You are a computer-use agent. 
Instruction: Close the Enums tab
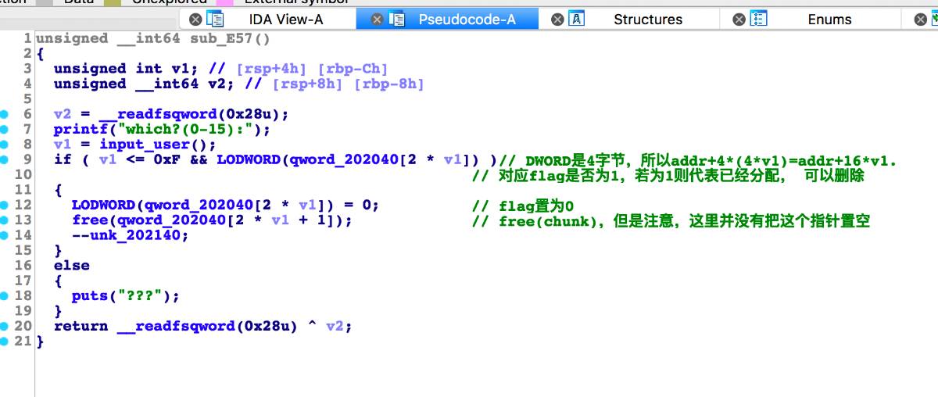pos(739,20)
